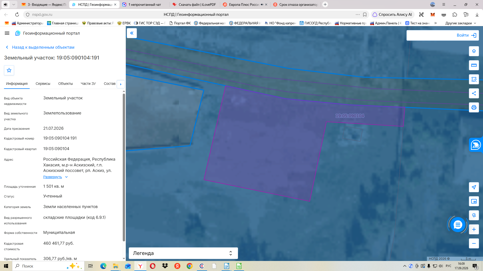Viewport: 483px width, 271px height.
Task: Click the Войти login button
Action: tap(443, 35)
